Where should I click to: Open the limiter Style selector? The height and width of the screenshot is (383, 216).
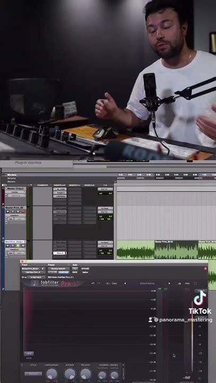pyautogui.click(x=33, y=373)
